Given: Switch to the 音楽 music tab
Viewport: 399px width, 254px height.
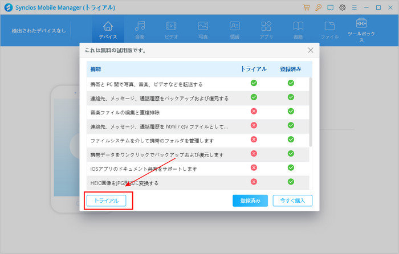Looking at the screenshot, I should pyautogui.click(x=140, y=30).
